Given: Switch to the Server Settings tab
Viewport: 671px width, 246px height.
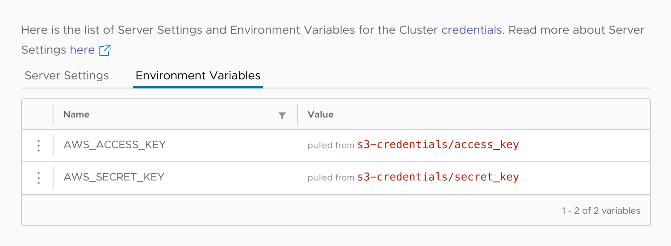Looking at the screenshot, I should 66,76.
